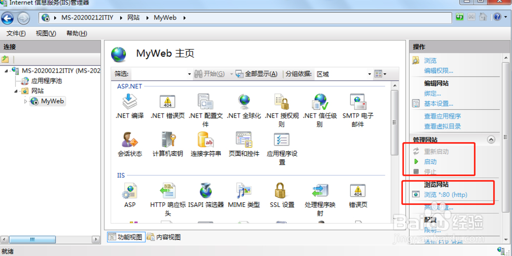Go forward with the navigation forward arrow

(x=23, y=18)
